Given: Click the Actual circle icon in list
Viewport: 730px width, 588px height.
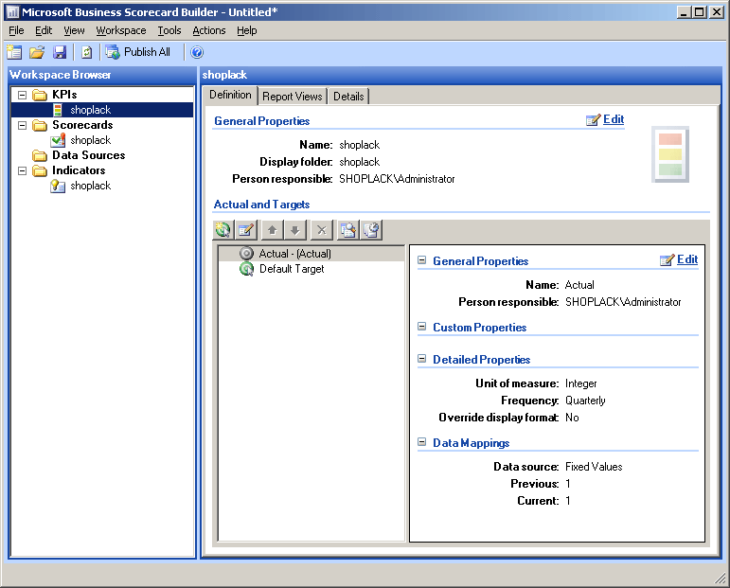Looking at the screenshot, I should point(246,253).
